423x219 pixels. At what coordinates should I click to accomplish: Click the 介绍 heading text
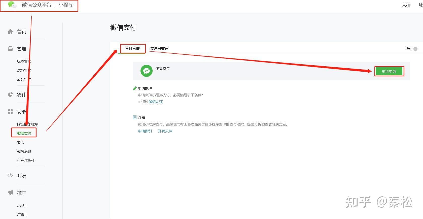click(142, 117)
